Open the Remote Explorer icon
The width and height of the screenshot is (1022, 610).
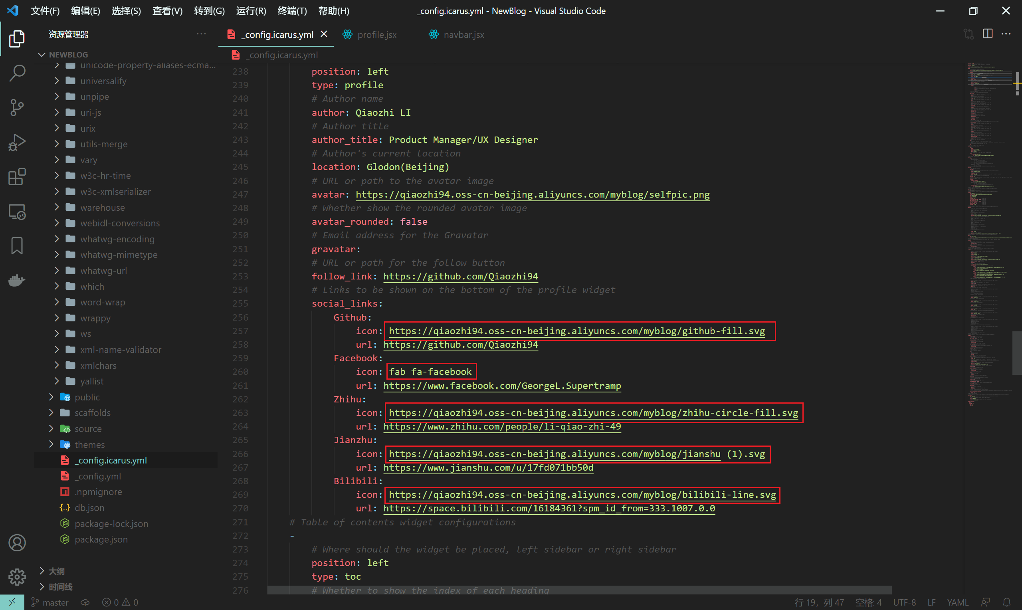coord(17,211)
